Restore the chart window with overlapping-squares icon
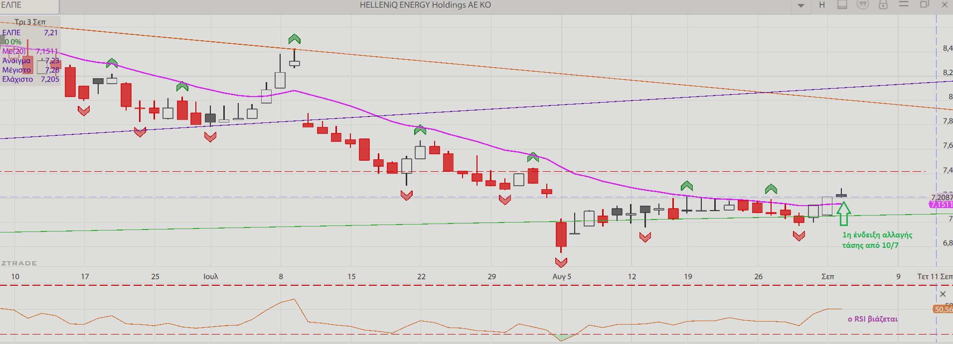Image resolution: width=953 pixels, height=344 pixels. (924, 4)
